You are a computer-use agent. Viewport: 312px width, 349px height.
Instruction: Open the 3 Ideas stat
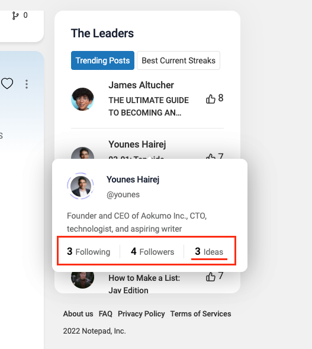(209, 251)
